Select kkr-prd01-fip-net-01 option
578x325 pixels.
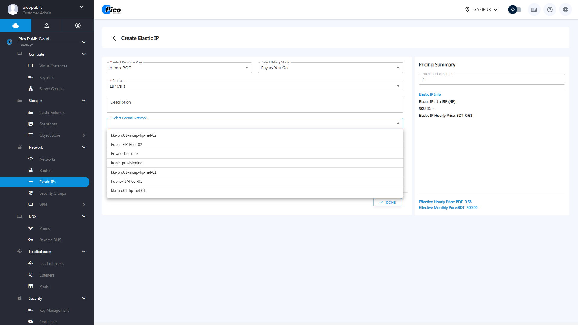128,191
